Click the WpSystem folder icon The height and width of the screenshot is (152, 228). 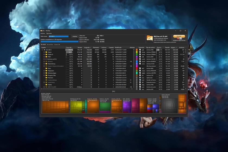tap(46, 71)
